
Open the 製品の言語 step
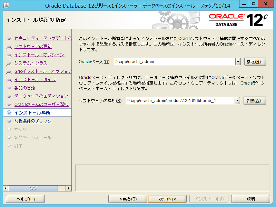point(24,88)
